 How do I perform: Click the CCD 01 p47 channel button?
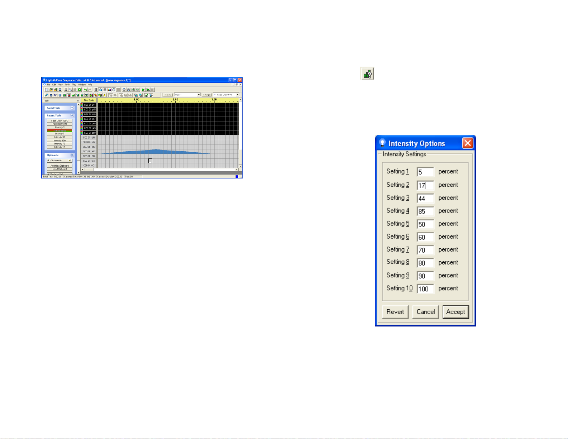click(x=90, y=119)
